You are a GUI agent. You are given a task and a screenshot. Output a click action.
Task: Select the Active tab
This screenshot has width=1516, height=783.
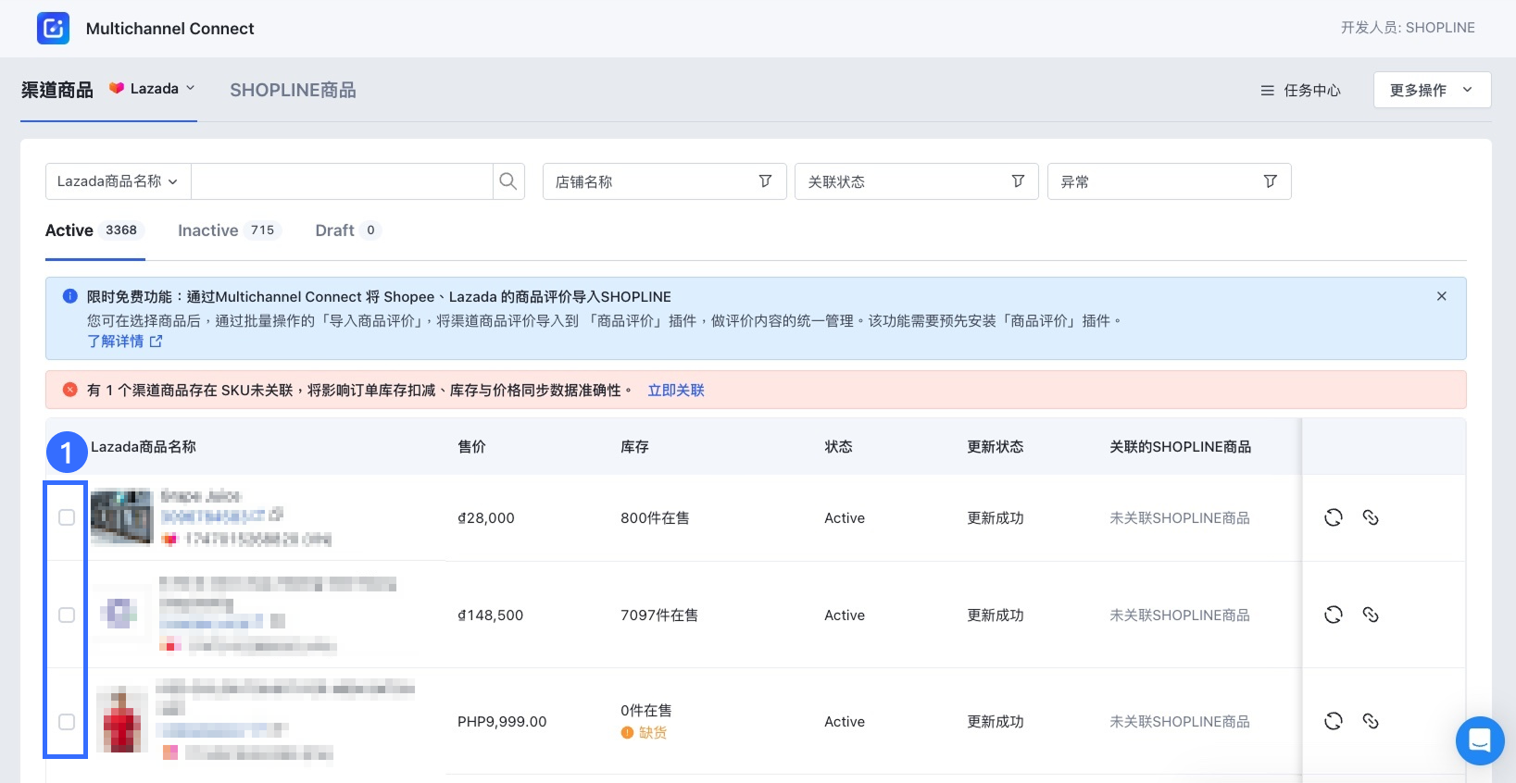pyautogui.click(x=94, y=230)
